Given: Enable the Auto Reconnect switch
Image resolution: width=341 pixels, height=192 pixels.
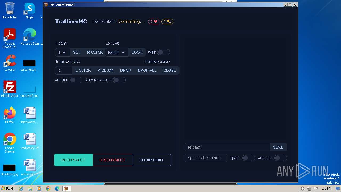Looking at the screenshot, I should coord(119,80).
